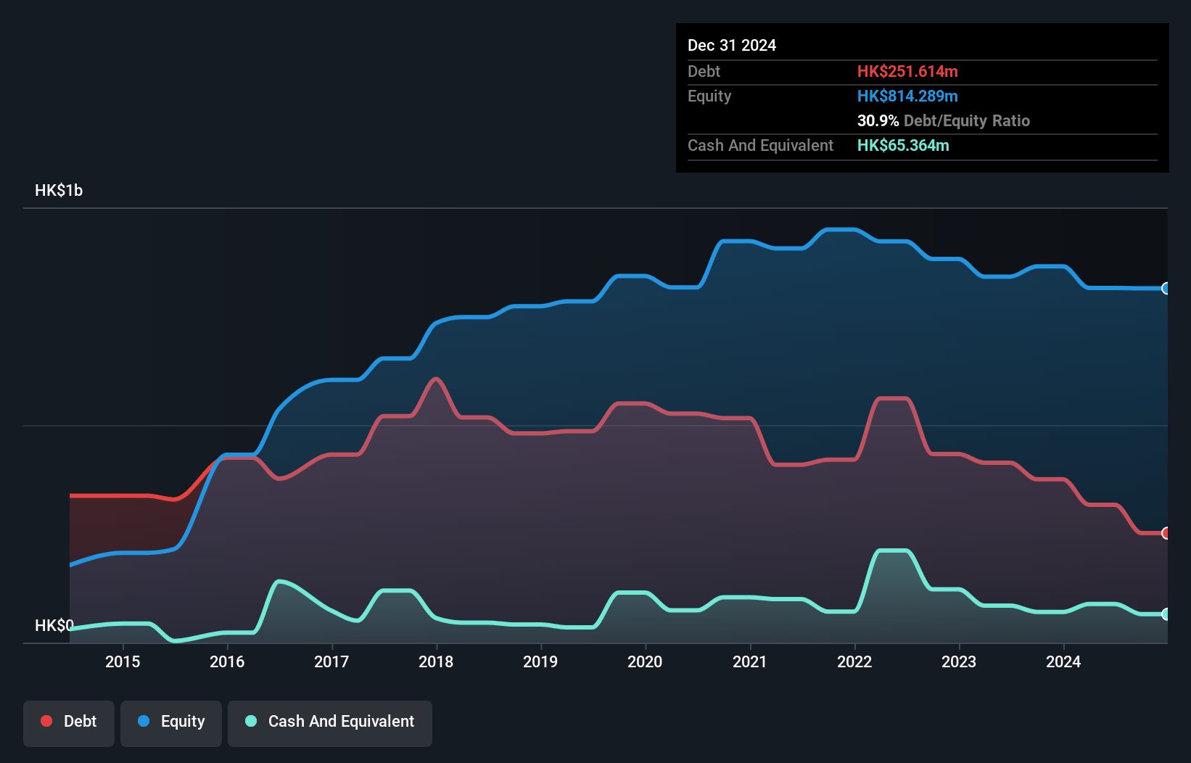Click the 2015 x-axis label
The height and width of the screenshot is (763, 1191).
coord(123,661)
